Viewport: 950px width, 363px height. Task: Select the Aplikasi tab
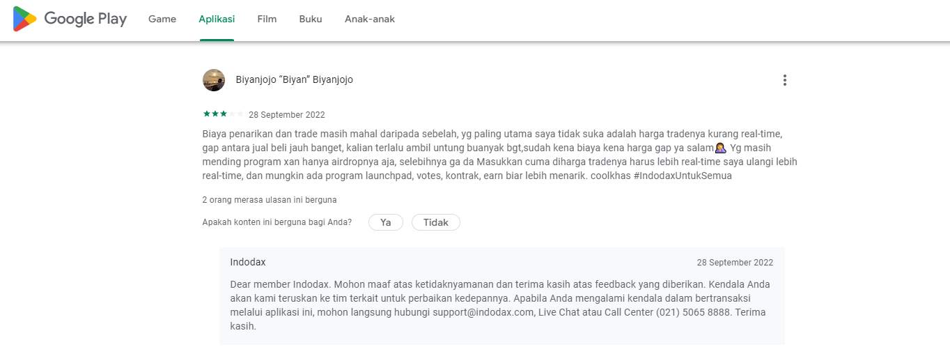pos(217,19)
